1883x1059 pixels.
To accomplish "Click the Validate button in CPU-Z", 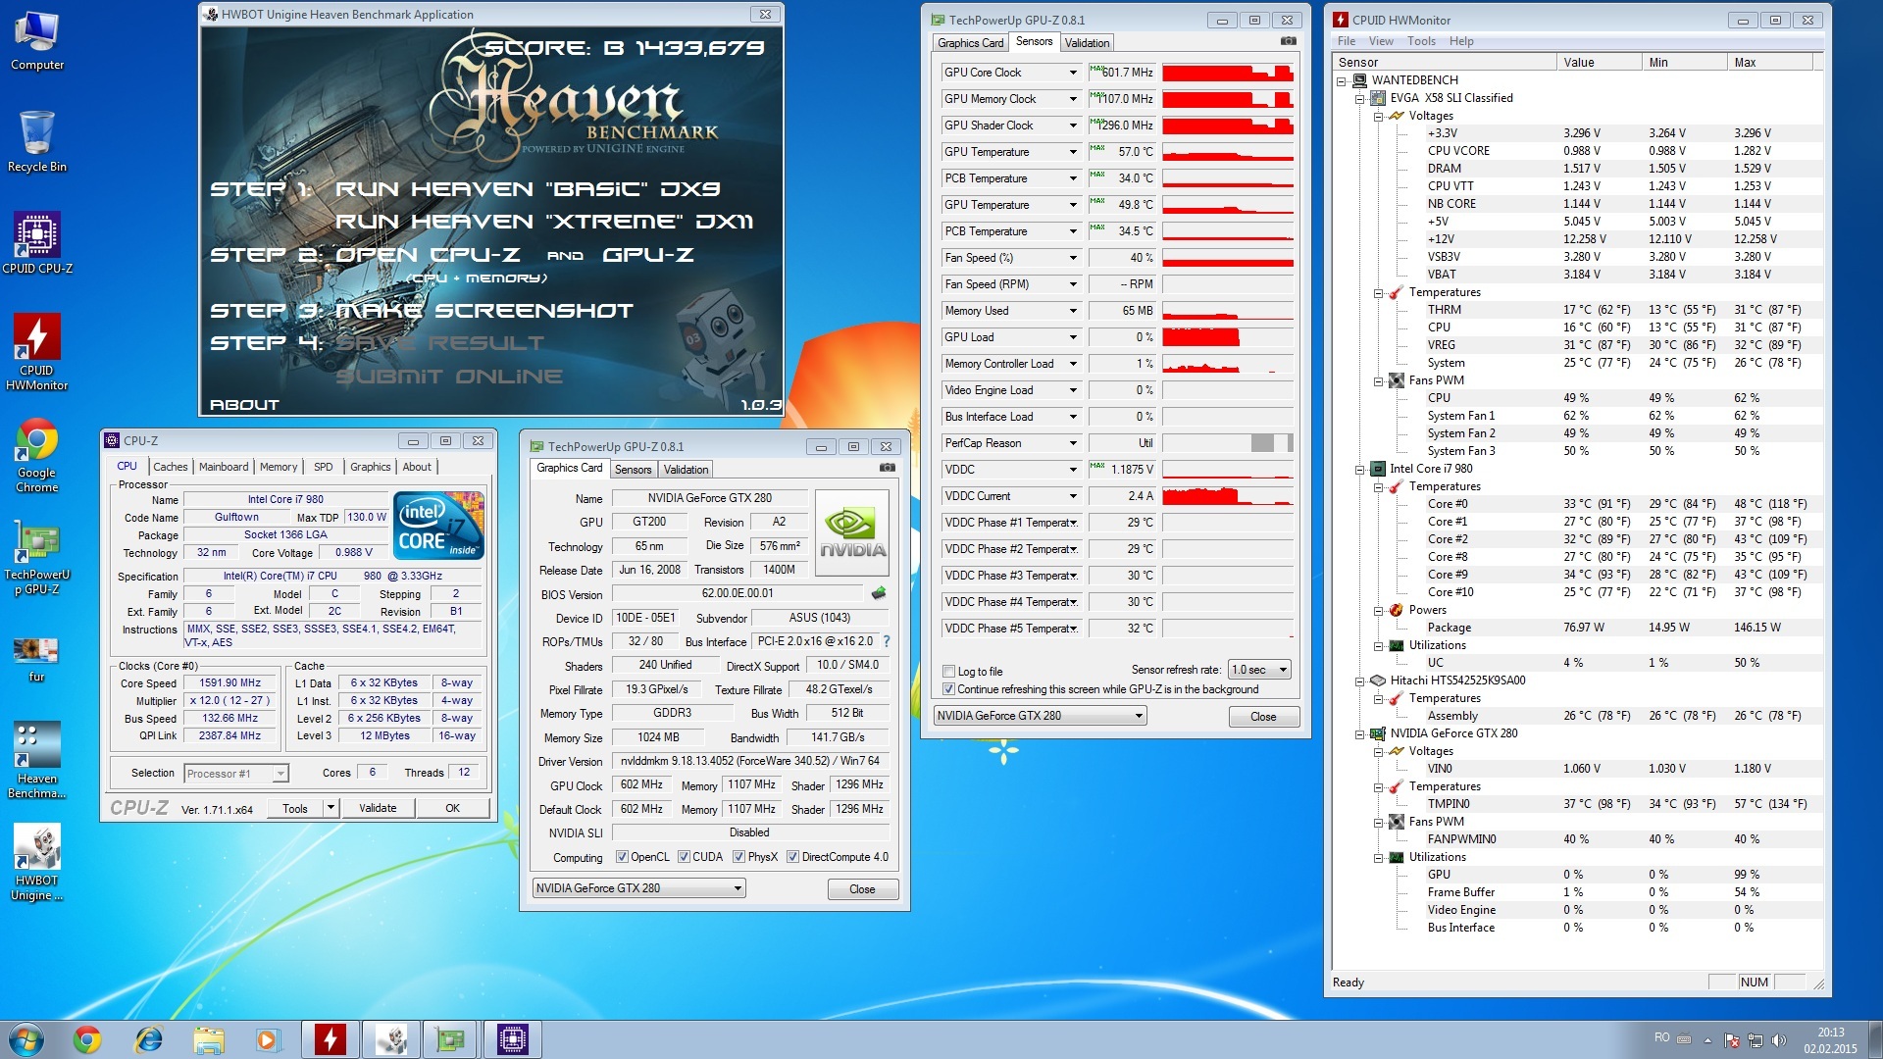I will pyautogui.click(x=378, y=808).
